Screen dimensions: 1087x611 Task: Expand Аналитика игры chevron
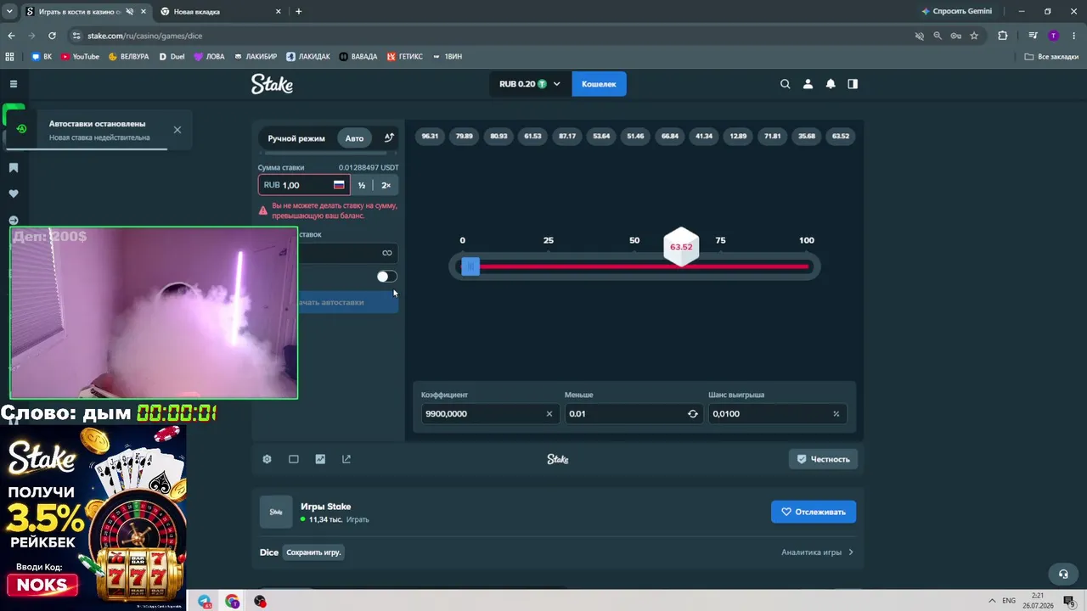point(851,552)
